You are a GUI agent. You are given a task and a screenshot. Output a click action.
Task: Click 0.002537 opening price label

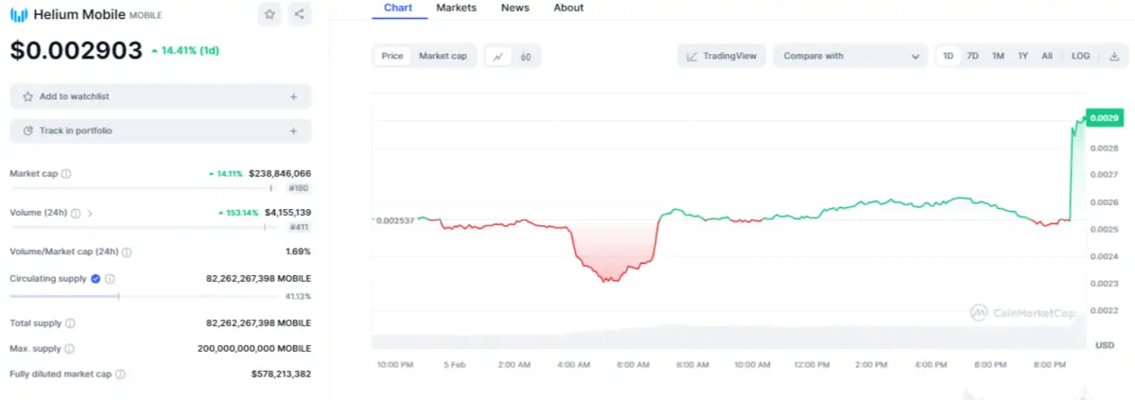coord(395,219)
